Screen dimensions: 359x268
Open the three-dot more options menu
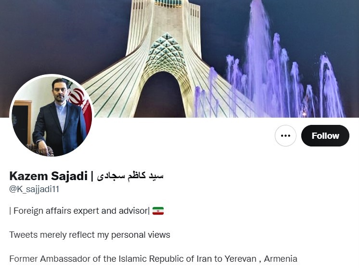[285, 136]
